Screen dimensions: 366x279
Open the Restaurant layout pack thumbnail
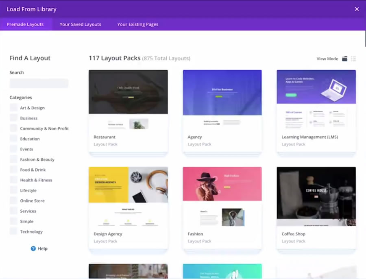[128, 100]
